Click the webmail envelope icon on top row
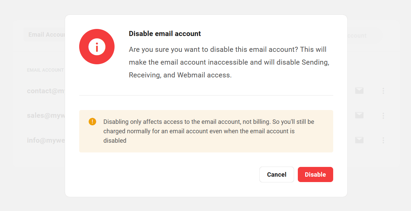Viewport: 411px width, 211px height. point(359,91)
